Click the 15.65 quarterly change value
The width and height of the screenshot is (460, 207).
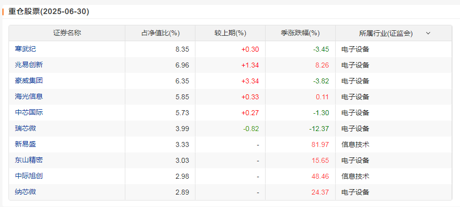click(x=320, y=160)
